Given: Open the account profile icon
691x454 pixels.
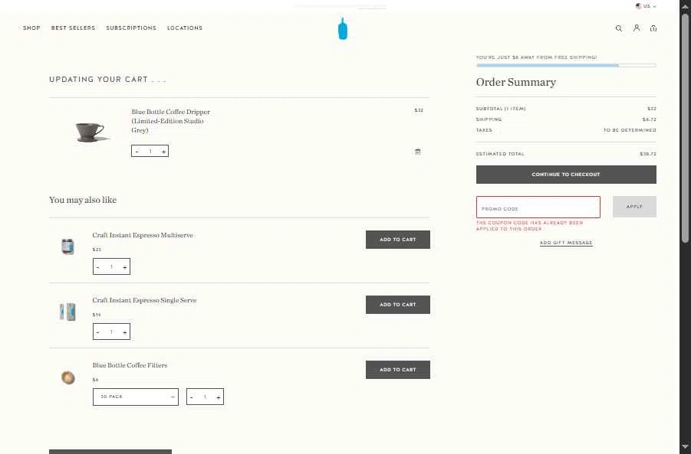Looking at the screenshot, I should point(637,28).
